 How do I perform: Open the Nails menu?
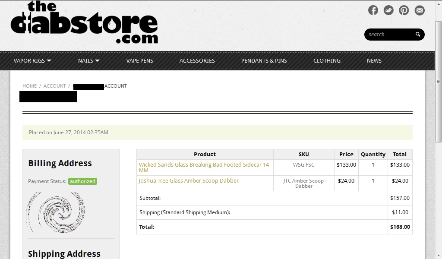[86, 60]
